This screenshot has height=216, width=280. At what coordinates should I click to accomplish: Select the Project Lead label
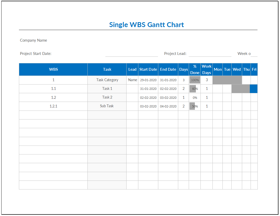175,54
